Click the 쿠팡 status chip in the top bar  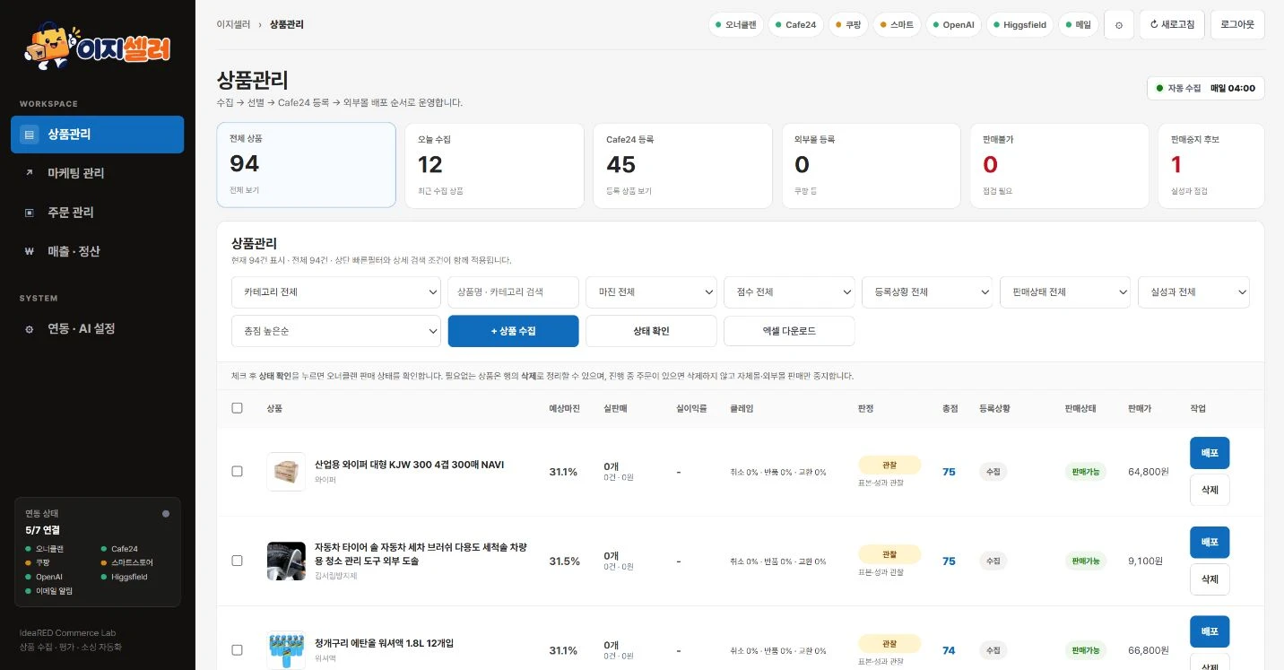846,25
